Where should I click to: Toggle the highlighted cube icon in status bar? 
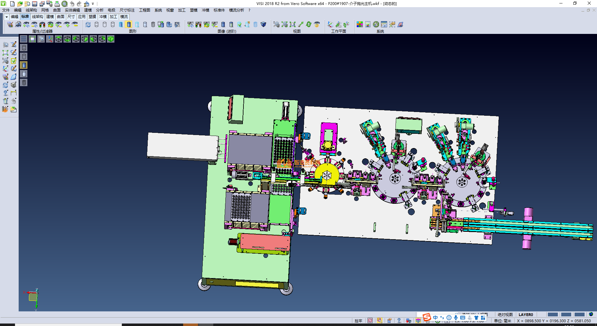[x=418, y=321]
